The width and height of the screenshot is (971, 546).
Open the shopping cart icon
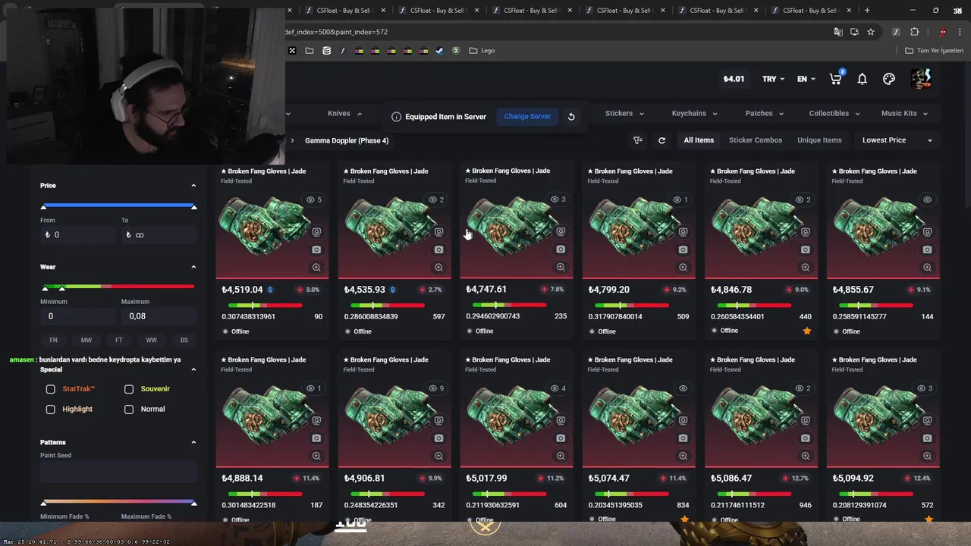click(x=836, y=79)
